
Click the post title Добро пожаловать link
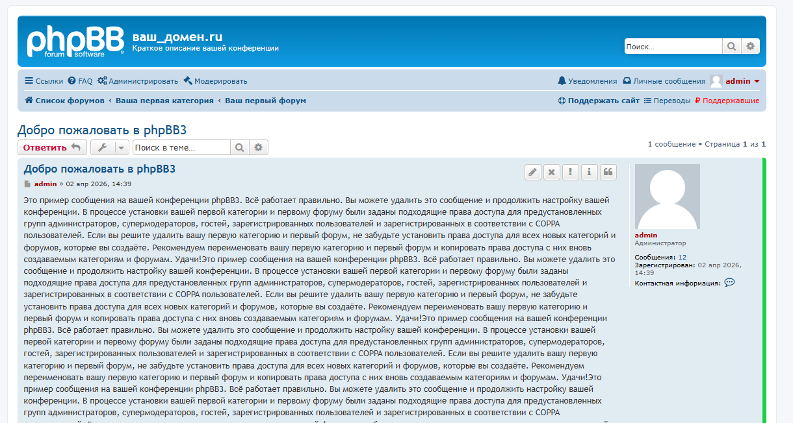[x=99, y=169]
